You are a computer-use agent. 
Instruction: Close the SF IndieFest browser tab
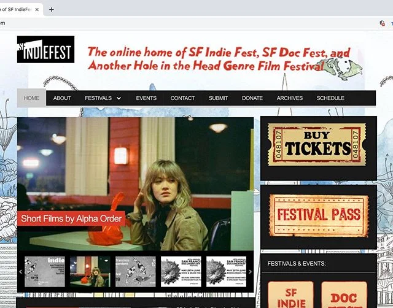pyautogui.click(x=37, y=10)
